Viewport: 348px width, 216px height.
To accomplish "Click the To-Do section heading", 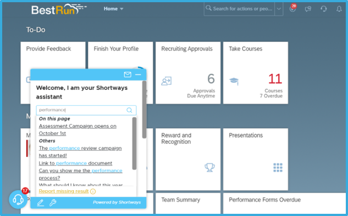I will tap(36, 30).
